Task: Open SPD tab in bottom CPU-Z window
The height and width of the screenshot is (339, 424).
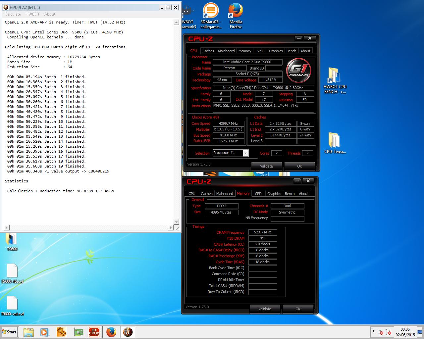Action: [x=258, y=194]
